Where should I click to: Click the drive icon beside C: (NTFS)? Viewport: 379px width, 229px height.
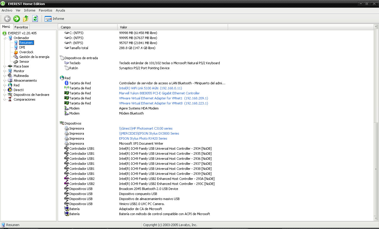pyautogui.click(x=67, y=33)
